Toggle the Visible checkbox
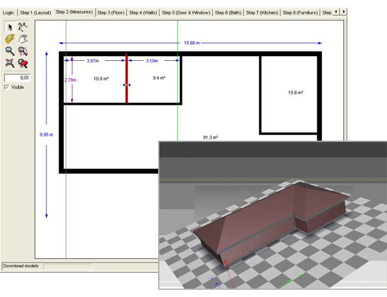The height and width of the screenshot is (297, 387). [7, 87]
